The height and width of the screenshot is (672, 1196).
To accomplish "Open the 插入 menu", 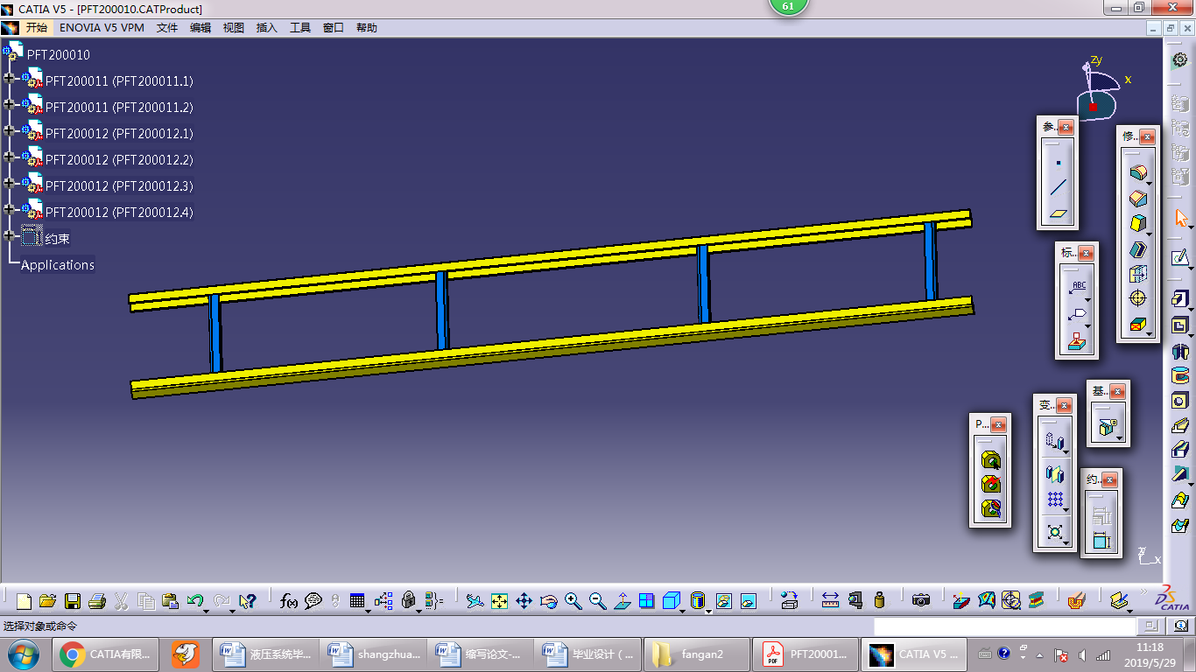I will tap(266, 28).
